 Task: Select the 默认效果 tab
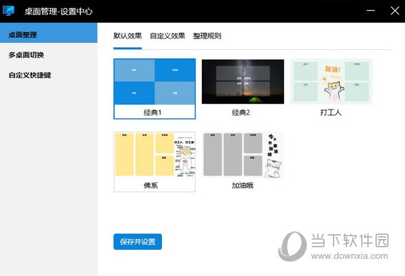128,36
